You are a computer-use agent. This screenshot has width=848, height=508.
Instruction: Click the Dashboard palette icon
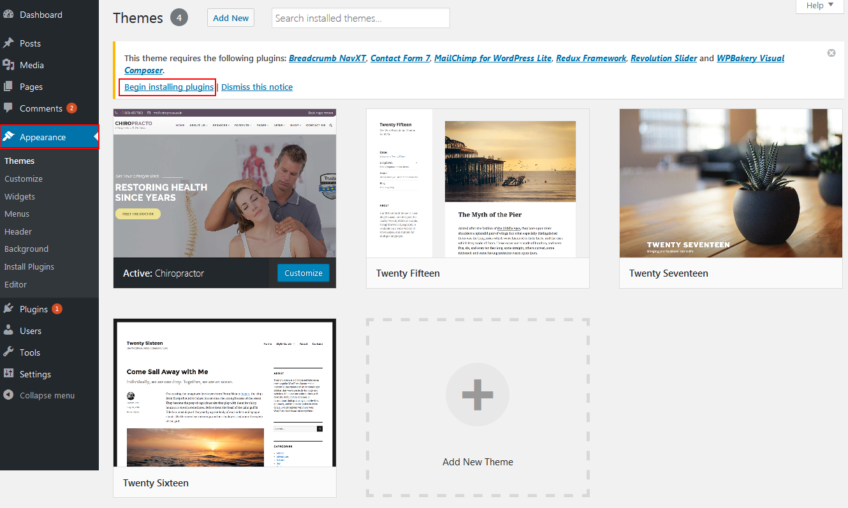coord(8,15)
